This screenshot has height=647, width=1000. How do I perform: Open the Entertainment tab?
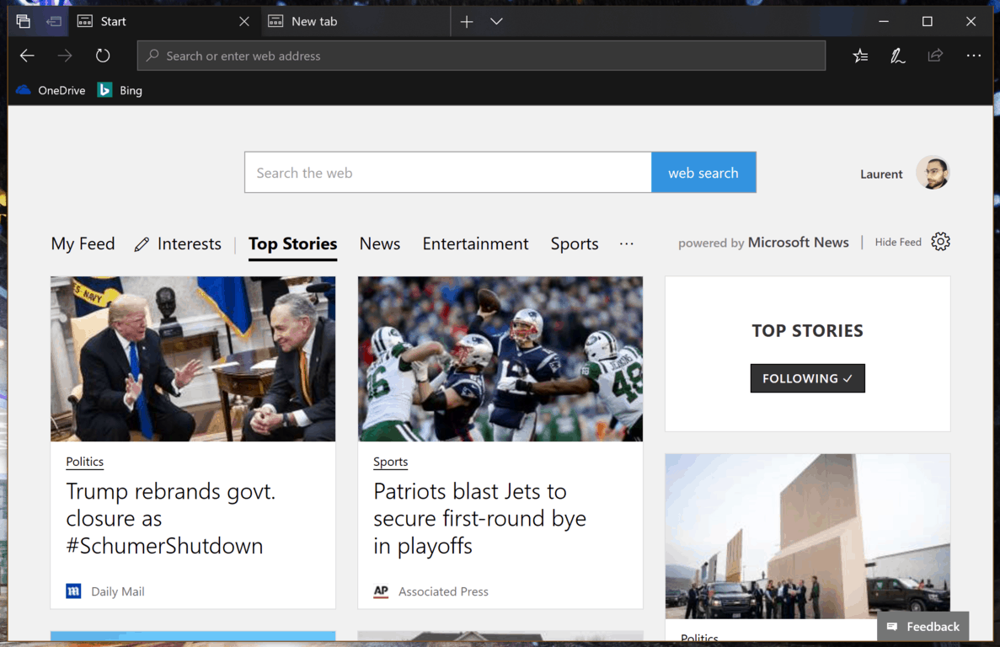(476, 243)
